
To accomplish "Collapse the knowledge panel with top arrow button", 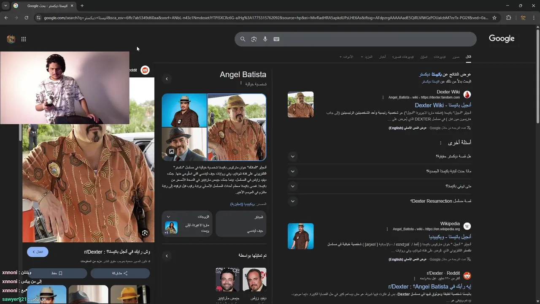I will (x=167, y=79).
